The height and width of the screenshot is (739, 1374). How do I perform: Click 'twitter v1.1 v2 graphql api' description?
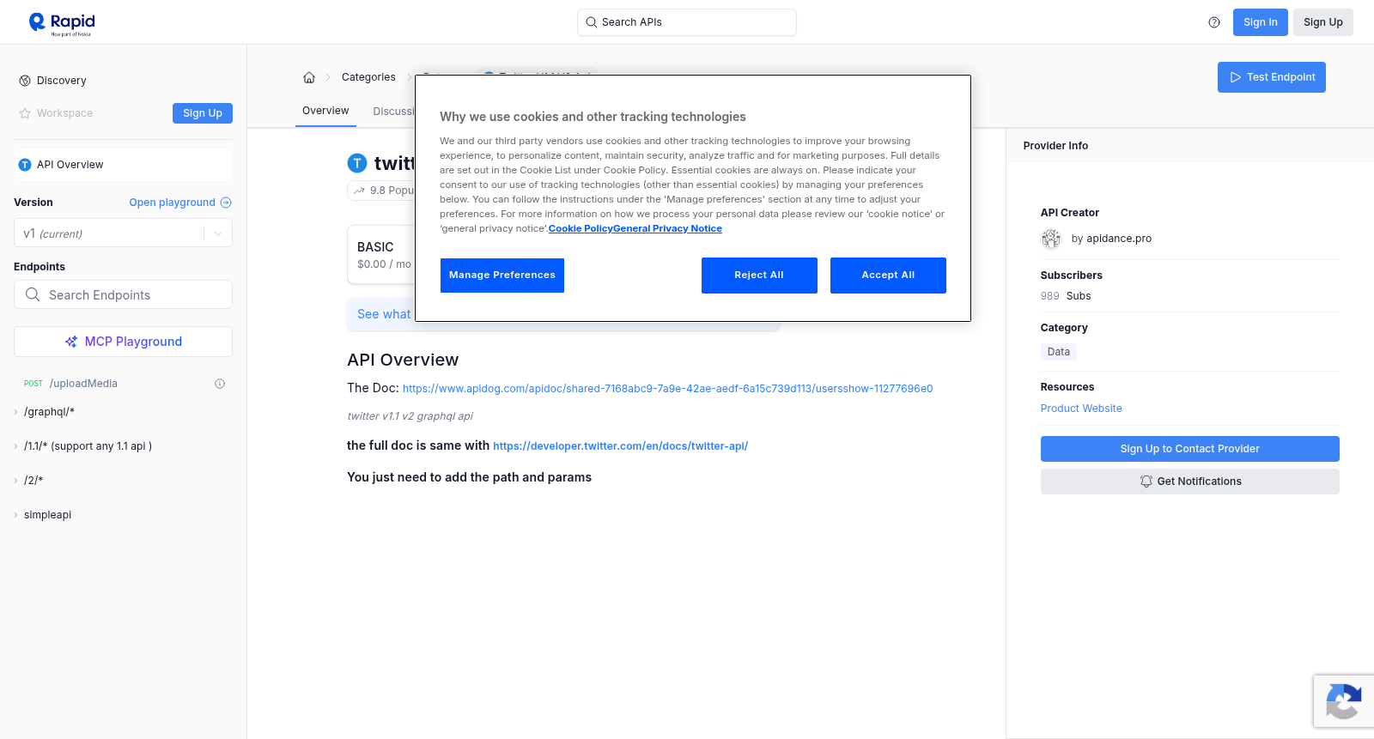[410, 416]
